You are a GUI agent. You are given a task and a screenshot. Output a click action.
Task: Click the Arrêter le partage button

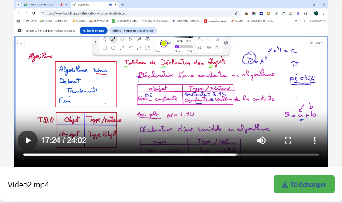coord(93,31)
